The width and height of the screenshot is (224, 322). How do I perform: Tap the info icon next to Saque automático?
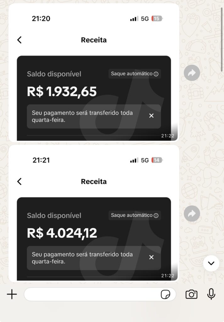click(x=156, y=74)
